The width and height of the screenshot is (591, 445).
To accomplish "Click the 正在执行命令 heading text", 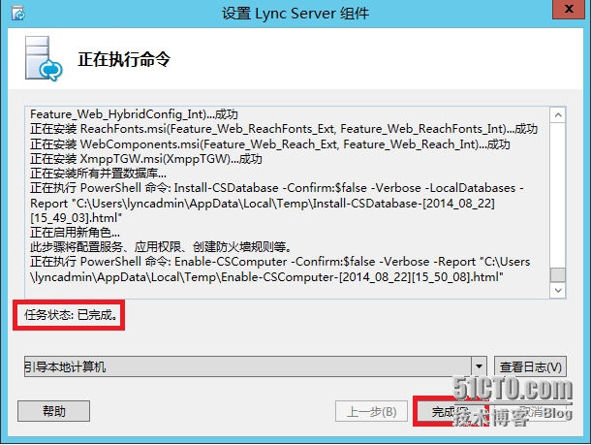I will [x=124, y=59].
